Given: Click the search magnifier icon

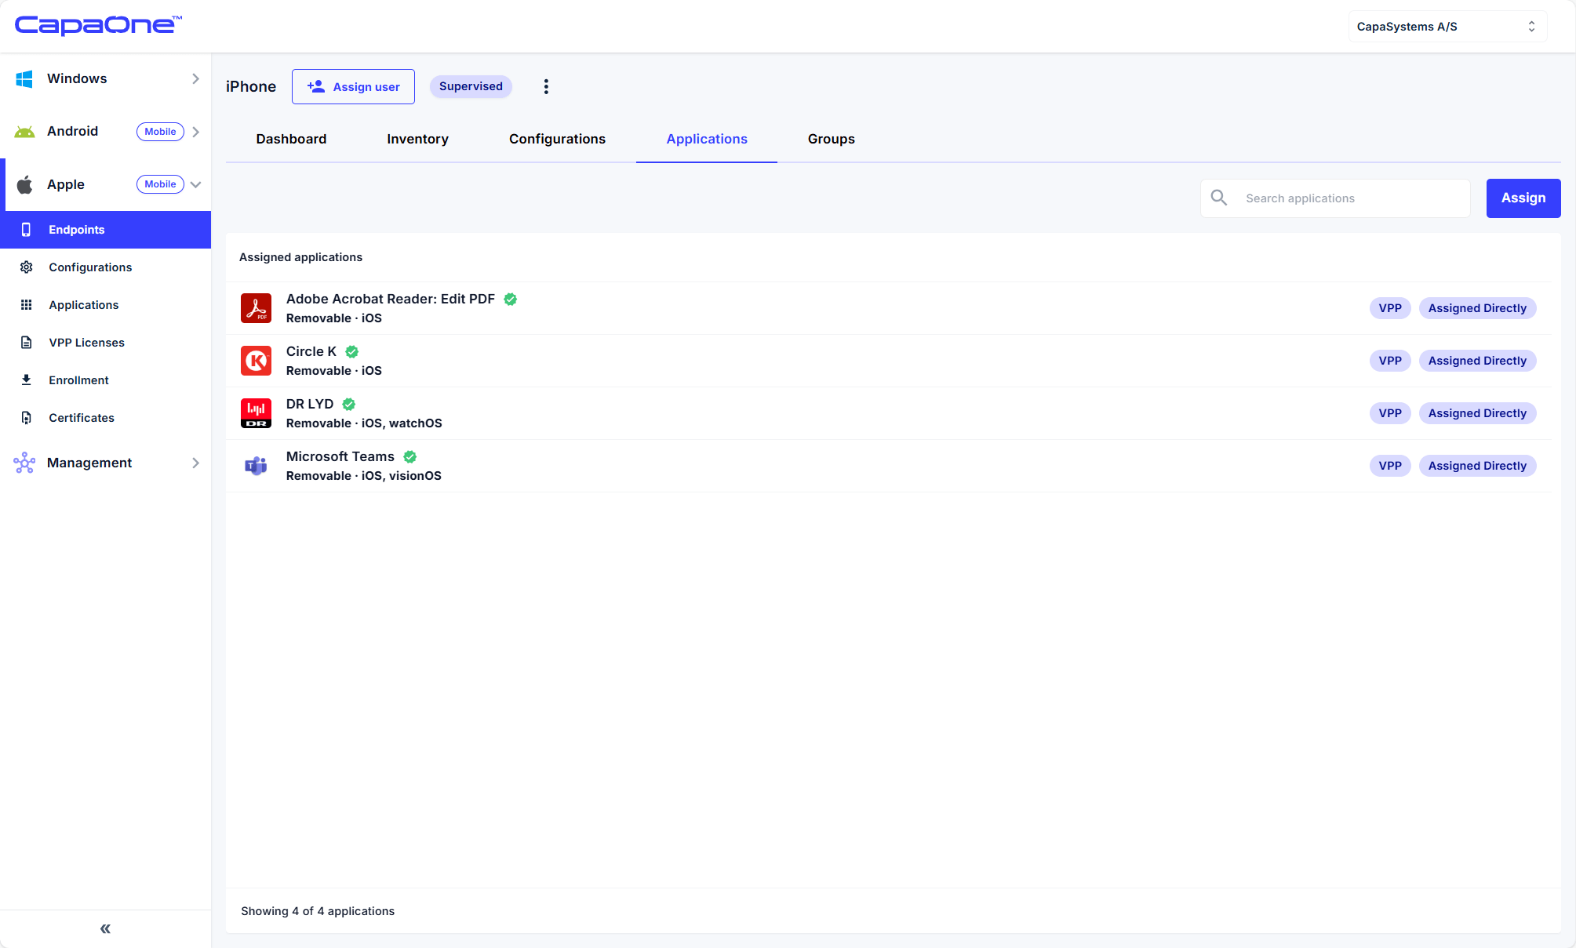Looking at the screenshot, I should [1219, 198].
